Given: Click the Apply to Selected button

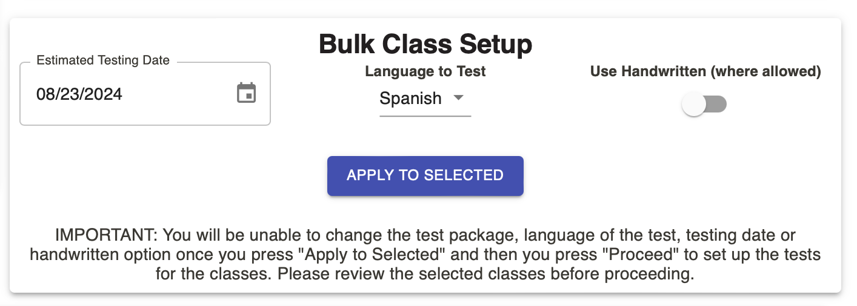Looking at the screenshot, I should [425, 176].
